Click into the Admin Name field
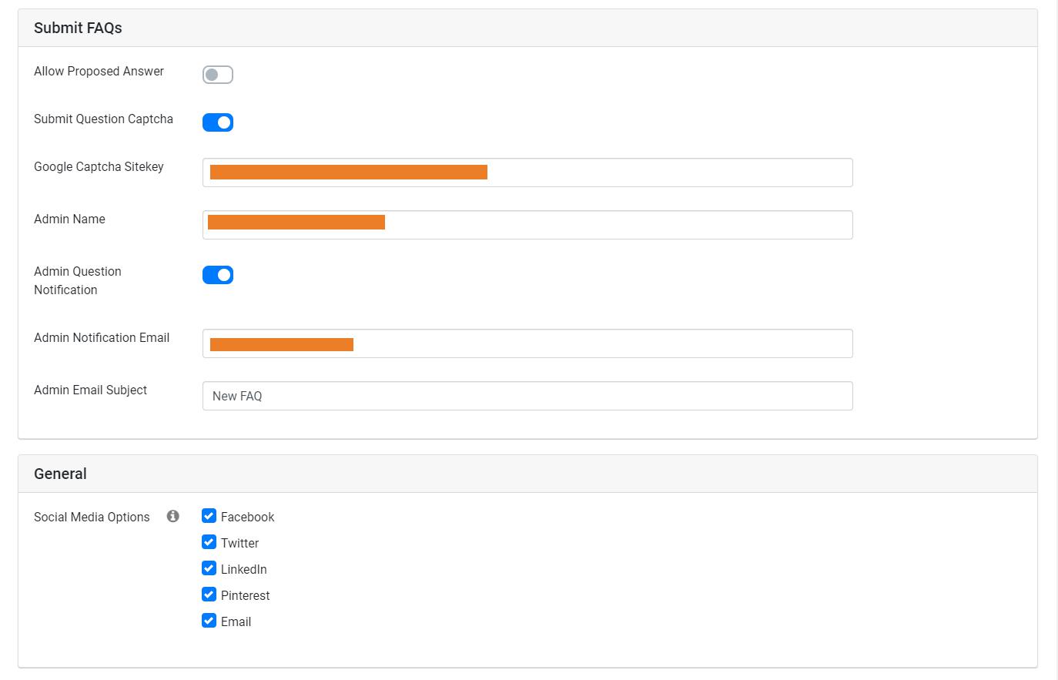Screen dimensions: 1058x680 click(x=527, y=225)
